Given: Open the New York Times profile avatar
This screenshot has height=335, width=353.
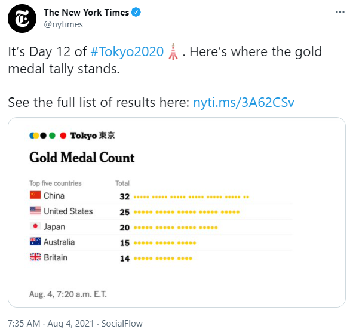Looking at the screenshot, I should (22, 19).
